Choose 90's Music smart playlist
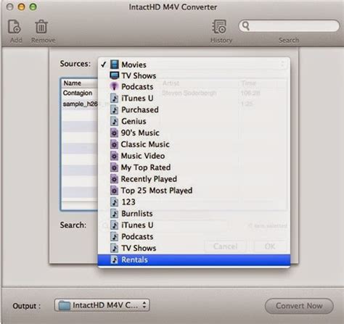Image resolution: width=344 pixels, height=324 pixels. [194, 133]
